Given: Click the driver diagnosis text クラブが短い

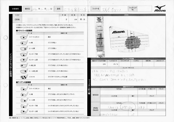Looking at the screenshot, I should (x=52, y=43).
